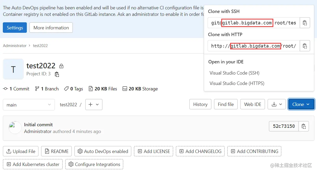The image size is (317, 173).
Task: Launch the Web IDE
Action: [x=253, y=104]
